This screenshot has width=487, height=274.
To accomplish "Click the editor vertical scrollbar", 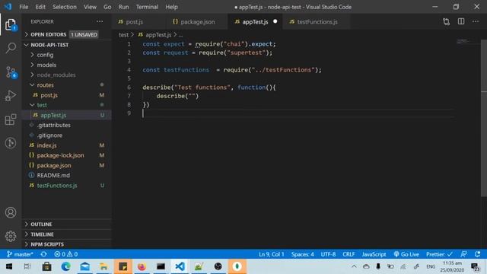I will click(x=484, y=118).
